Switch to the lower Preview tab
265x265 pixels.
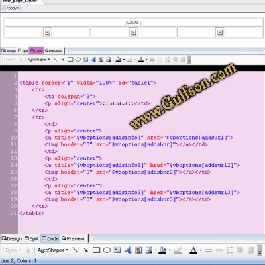[73, 238]
